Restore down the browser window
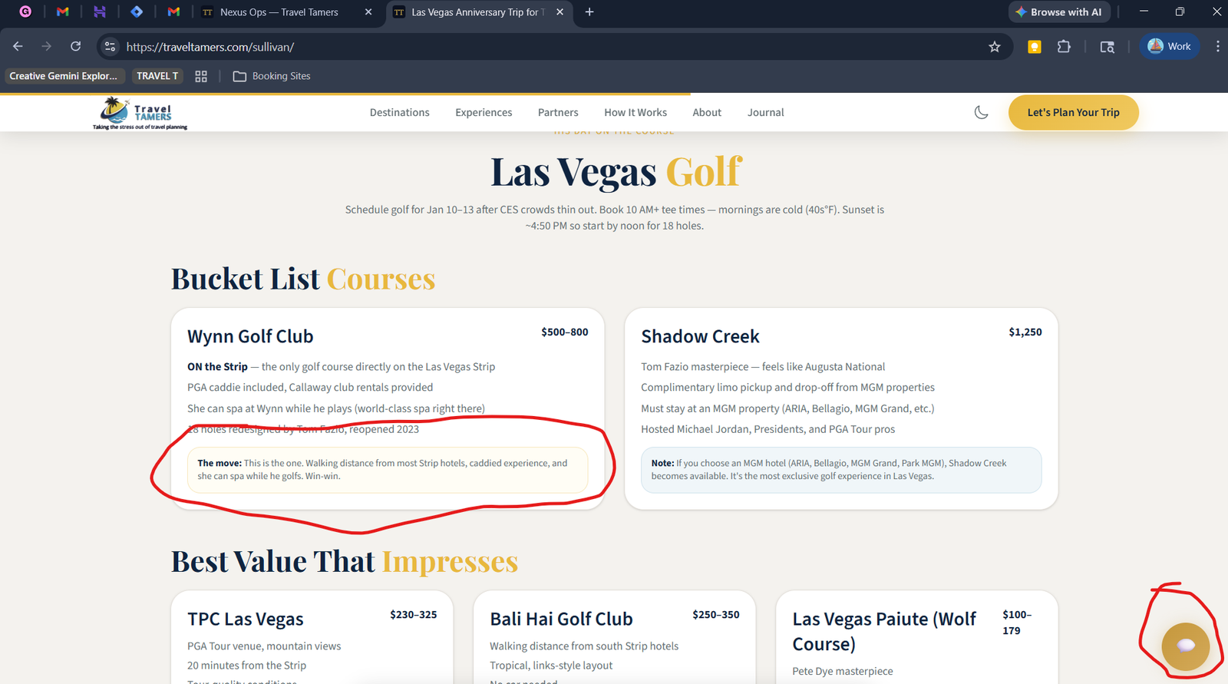Image resolution: width=1228 pixels, height=684 pixels. pyautogui.click(x=1180, y=12)
